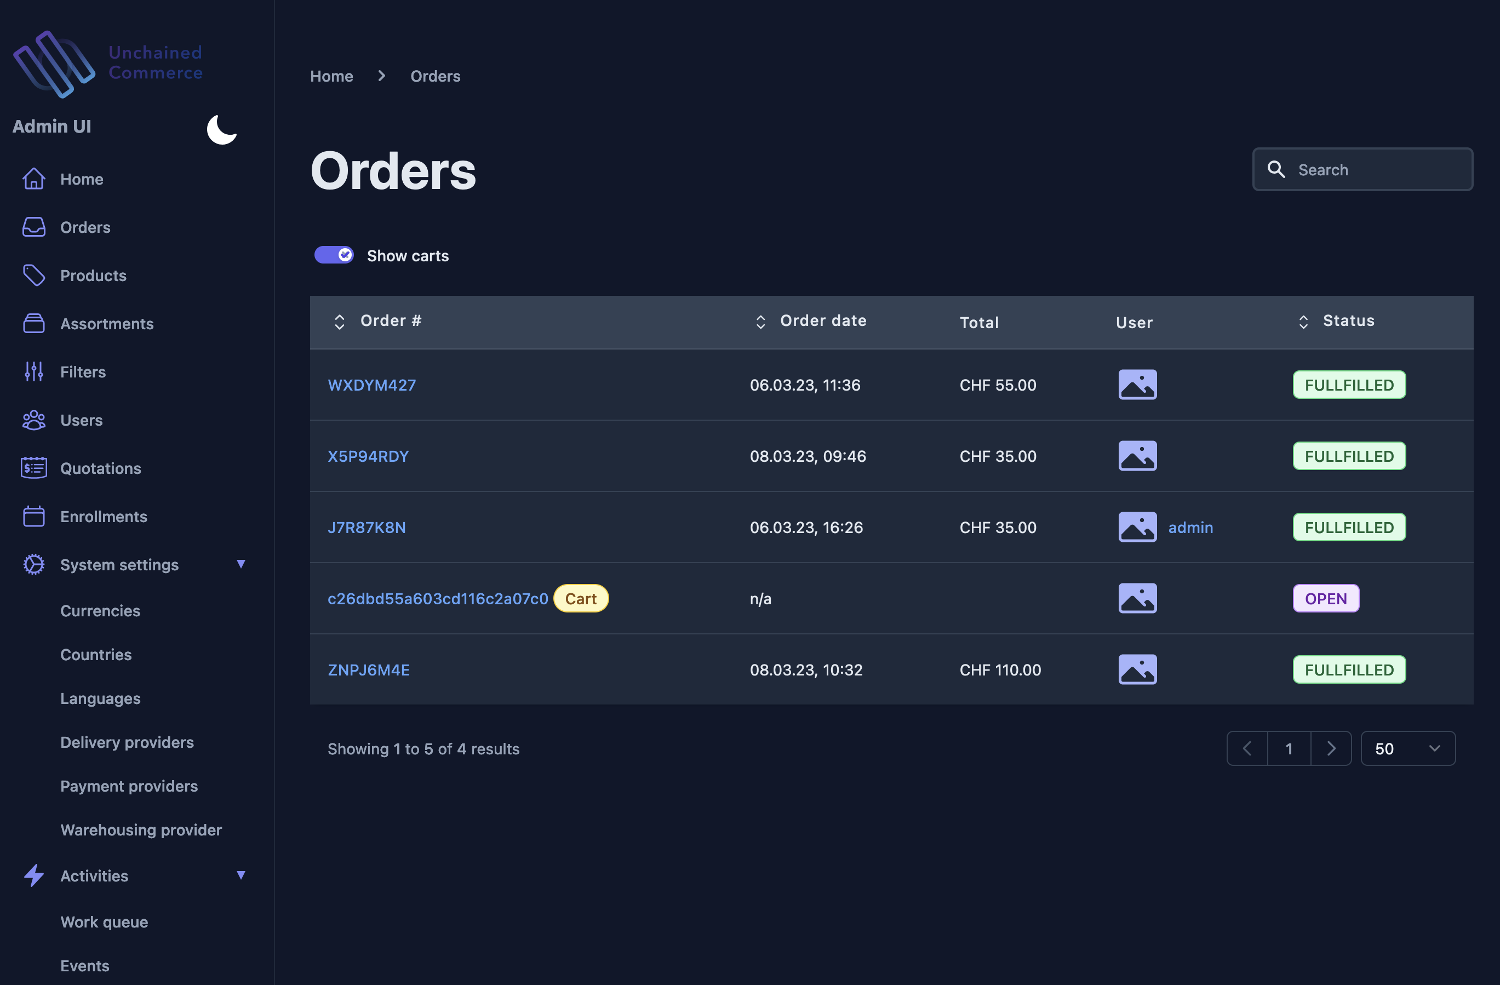
Task: Open Enrollments in the sidebar menu
Action: [104, 516]
